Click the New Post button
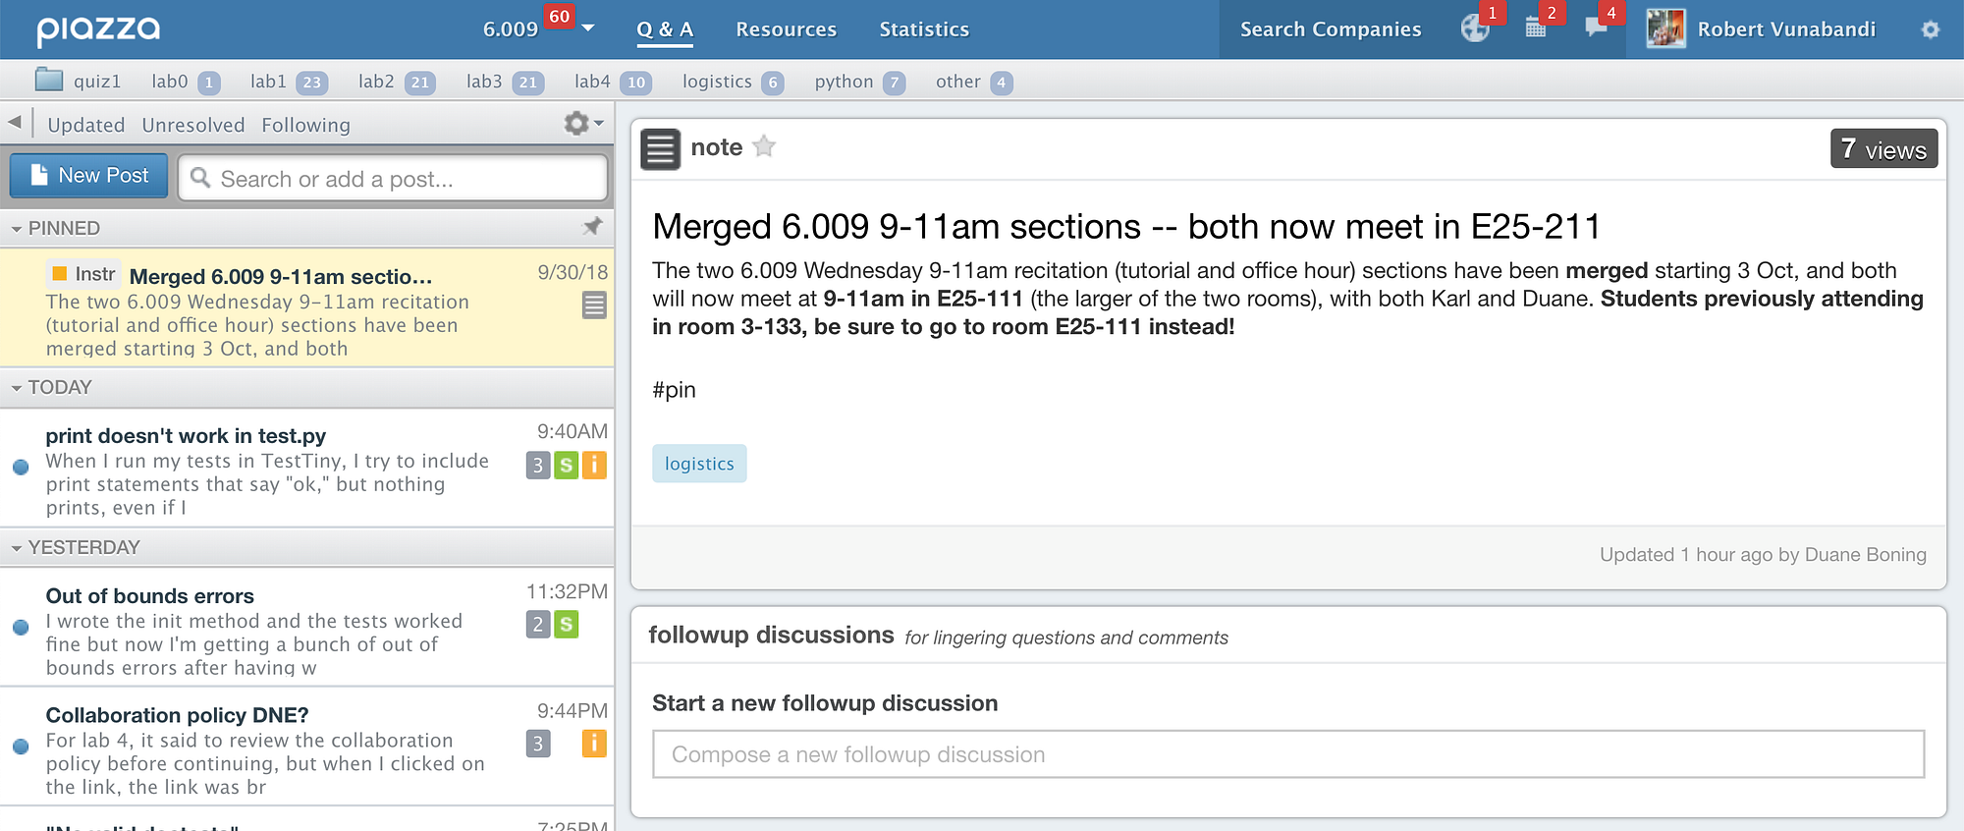The width and height of the screenshot is (1964, 831). [89, 176]
